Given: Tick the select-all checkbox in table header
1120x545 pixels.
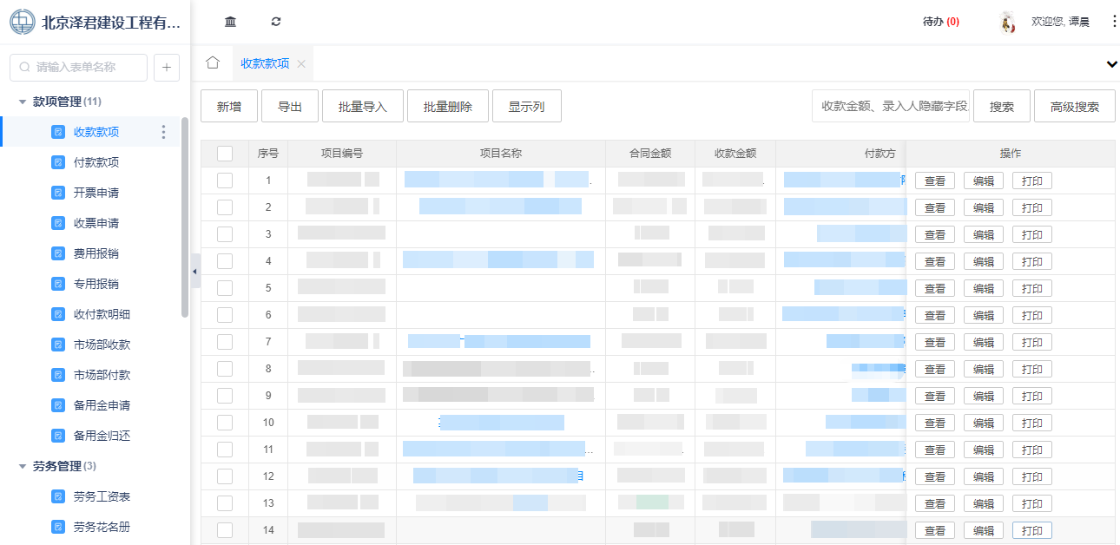Looking at the screenshot, I should pyautogui.click(x=225, y=154).
